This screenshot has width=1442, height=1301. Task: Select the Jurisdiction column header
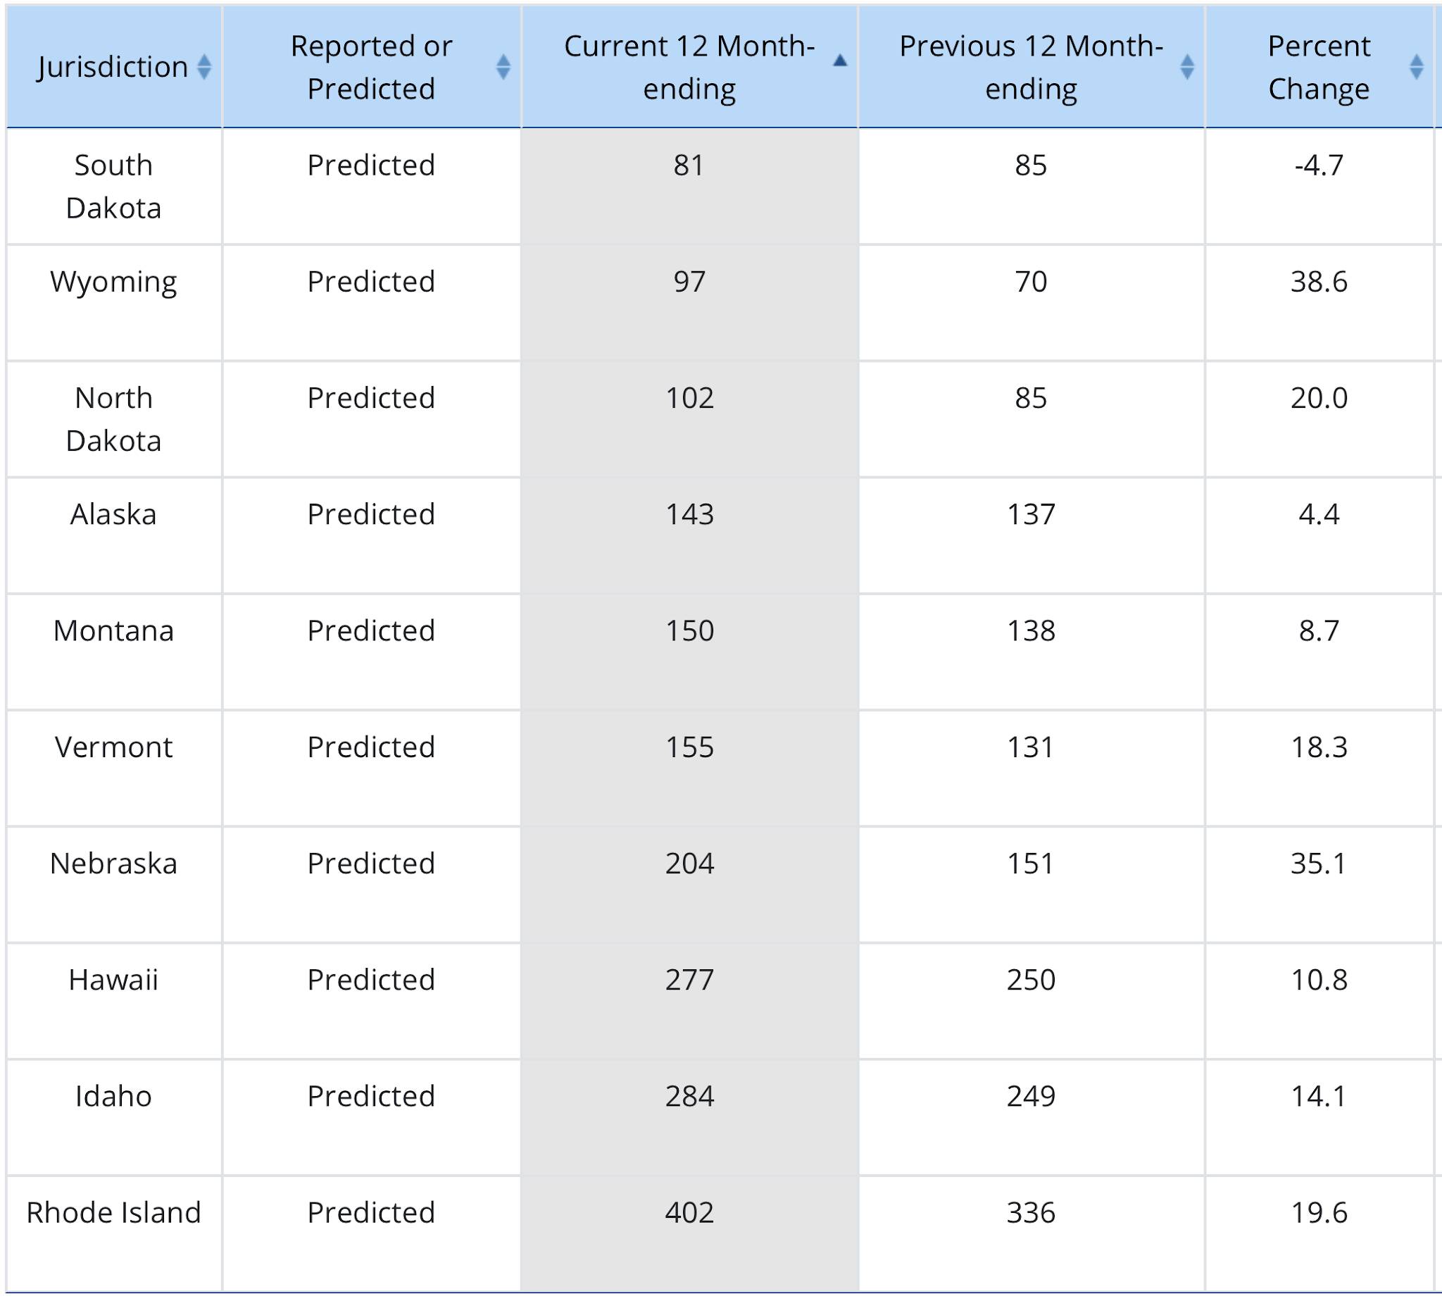point(114,67)
